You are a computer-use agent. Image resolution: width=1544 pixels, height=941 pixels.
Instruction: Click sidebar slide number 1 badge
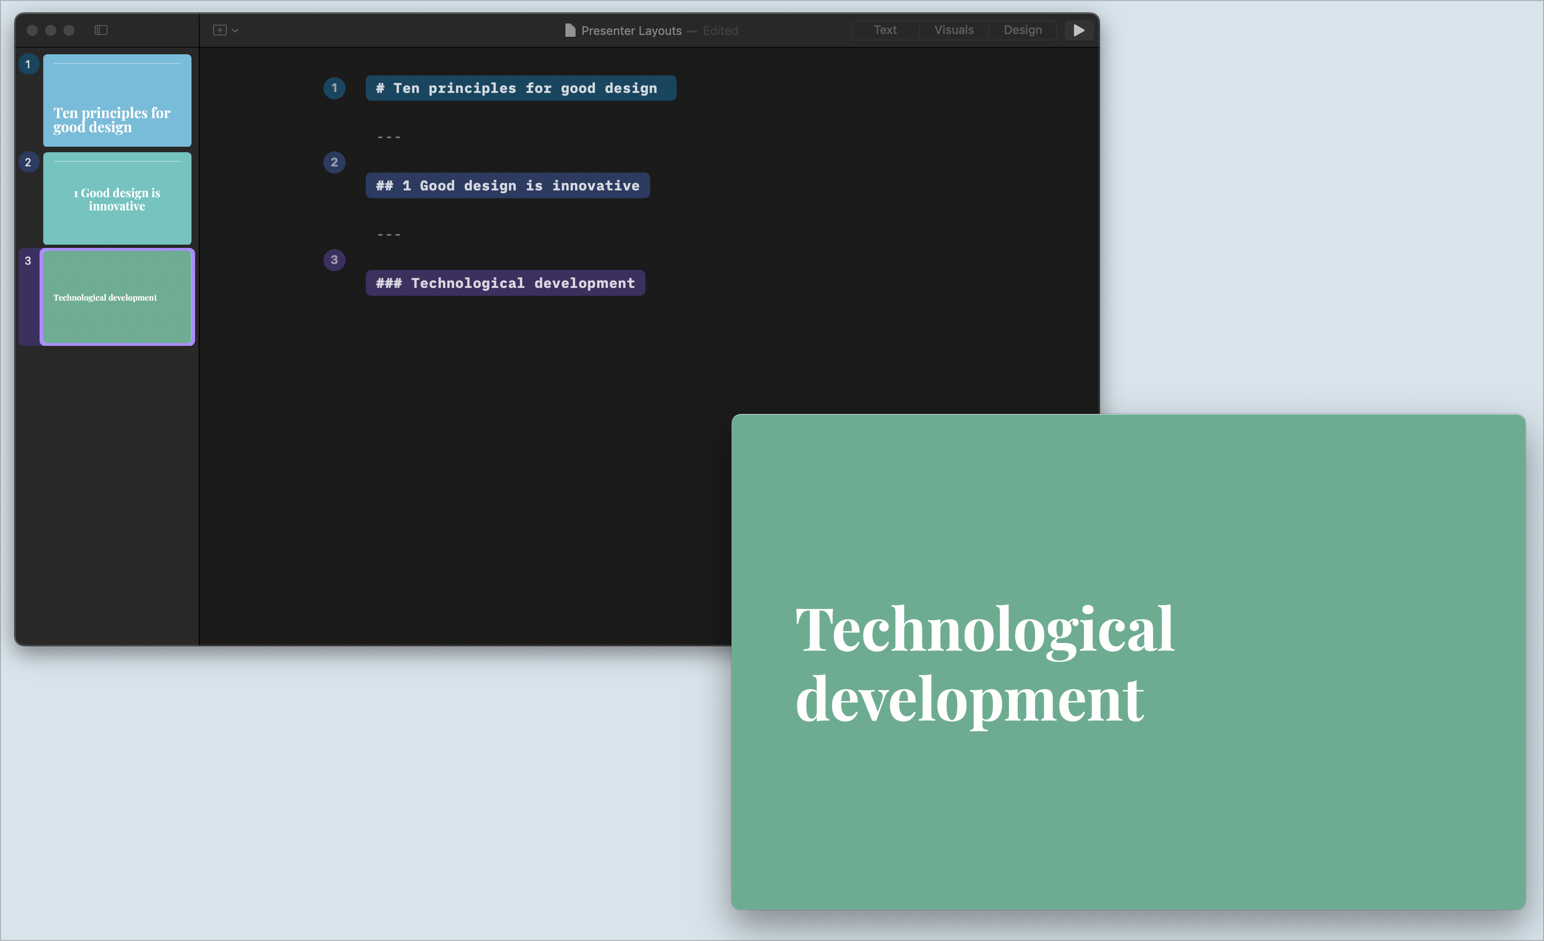click(28, 64)
